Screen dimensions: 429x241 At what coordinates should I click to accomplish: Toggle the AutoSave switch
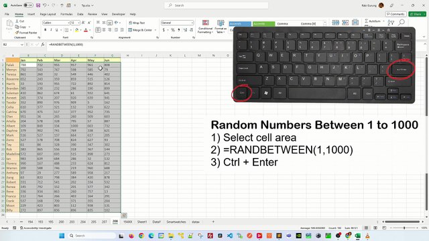click(28, 5)
